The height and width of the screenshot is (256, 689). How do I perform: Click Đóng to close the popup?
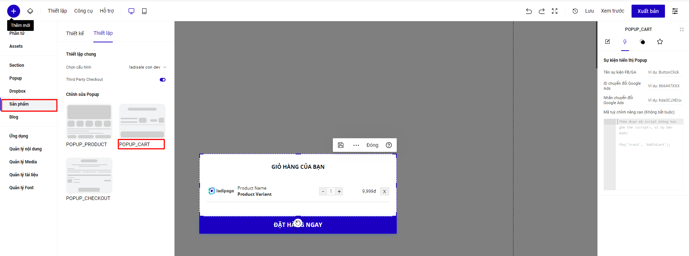pos(372,145)
